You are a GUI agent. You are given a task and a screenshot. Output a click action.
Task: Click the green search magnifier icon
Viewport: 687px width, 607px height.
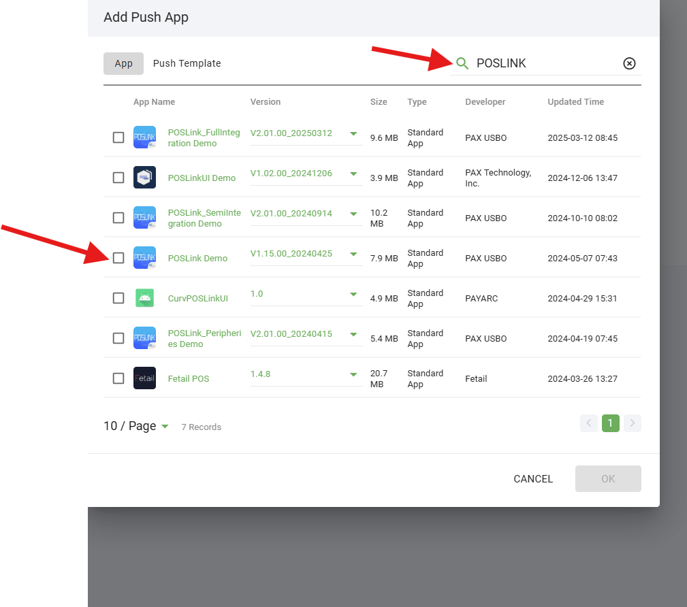pos(462,63)
